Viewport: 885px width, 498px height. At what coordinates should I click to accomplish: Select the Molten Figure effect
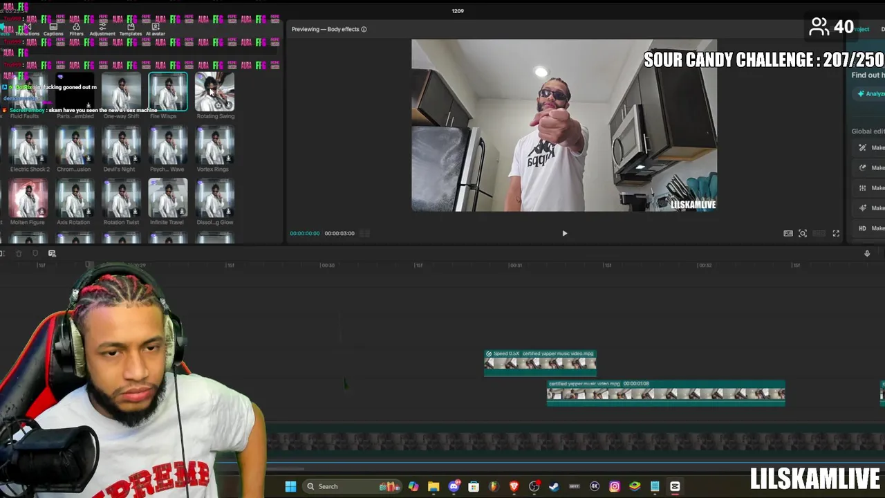tap(28, 198)
